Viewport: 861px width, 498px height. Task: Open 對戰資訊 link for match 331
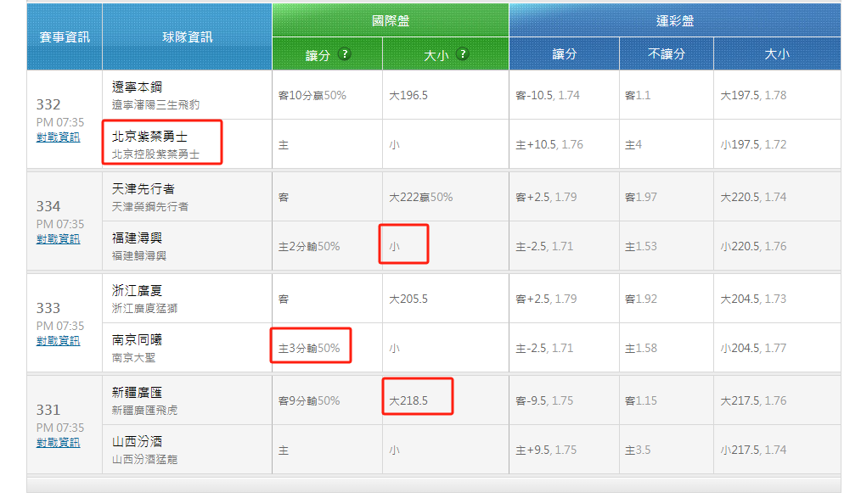tap(59, 443)
